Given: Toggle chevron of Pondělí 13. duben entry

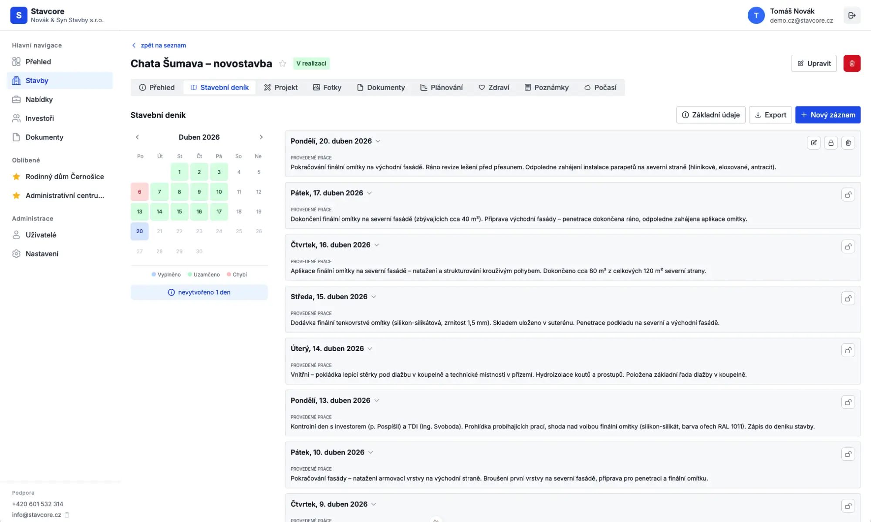Looking at the screenshot, I should (x=377, y=401).
